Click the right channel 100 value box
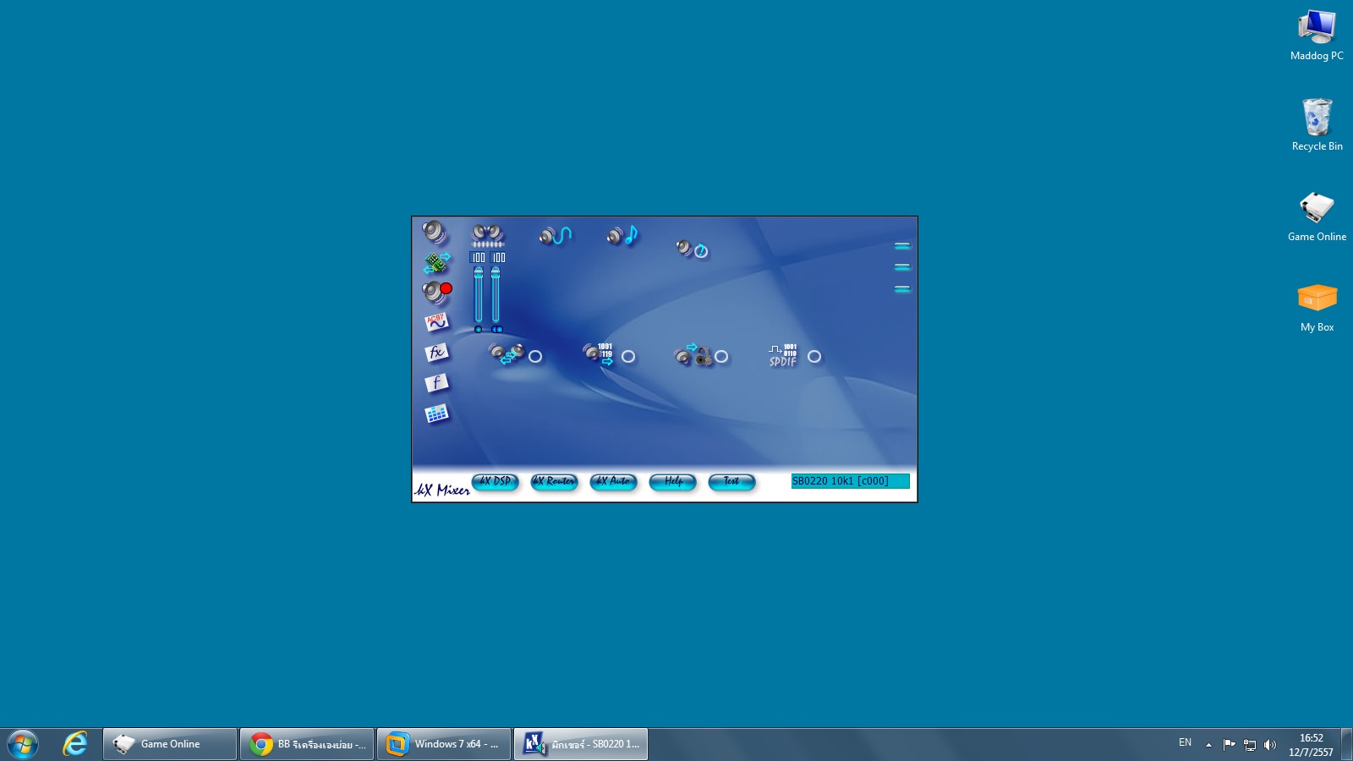Image resolution: width=1353 pixels, height=761 pixels. coord(499,258)
